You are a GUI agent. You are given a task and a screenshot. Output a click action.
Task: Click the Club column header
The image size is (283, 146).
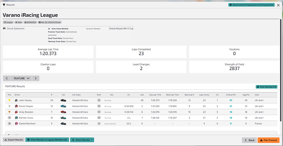257,95
